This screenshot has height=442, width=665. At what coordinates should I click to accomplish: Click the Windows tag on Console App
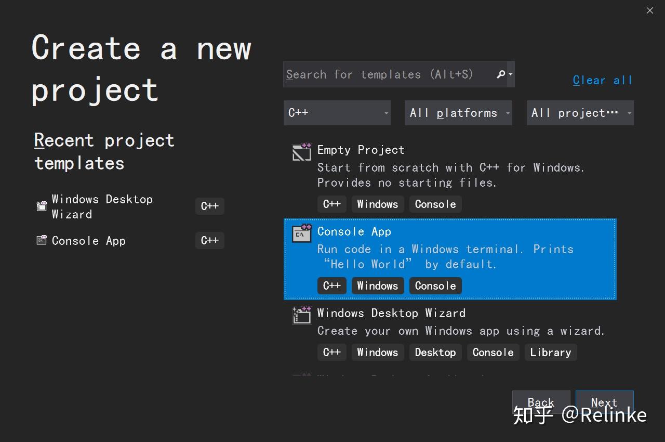tap(378, 285)
